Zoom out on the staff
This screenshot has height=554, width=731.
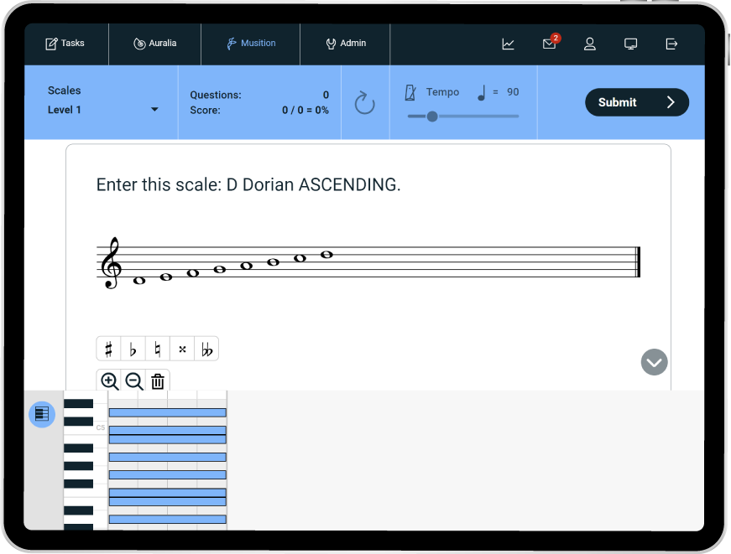[x=133, y=381]
